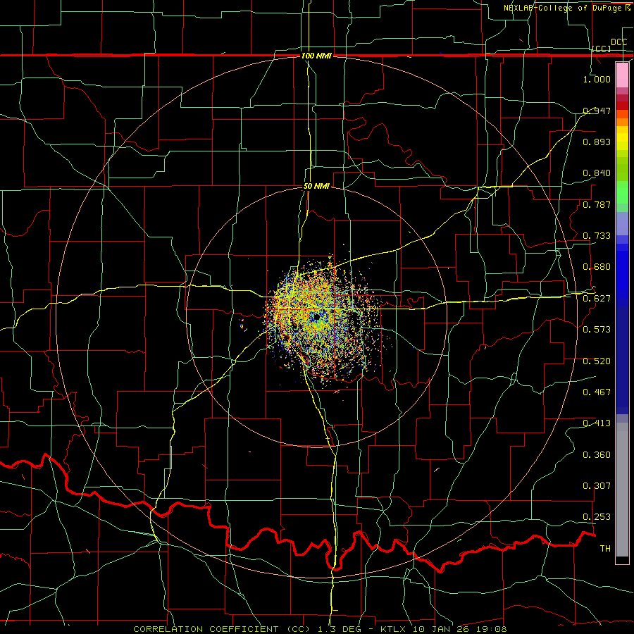Pick the orange band of the color scale
The image size is (634, 634).
pos(622,122)
